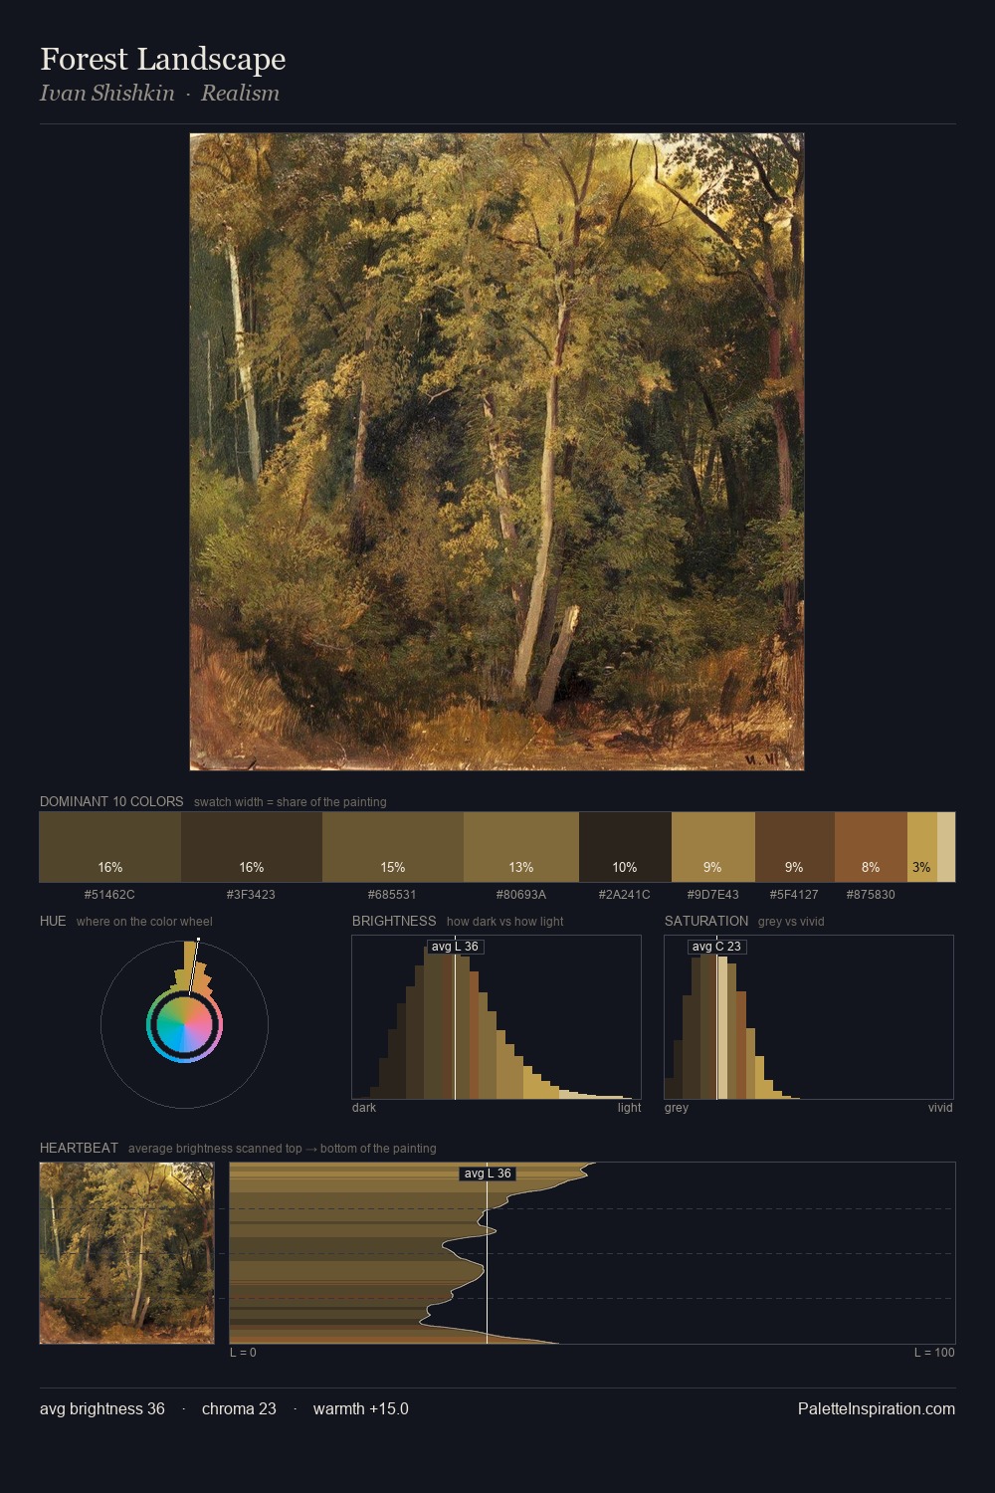Click 'swatch width = share of the painting' caption

pos(291,802)
